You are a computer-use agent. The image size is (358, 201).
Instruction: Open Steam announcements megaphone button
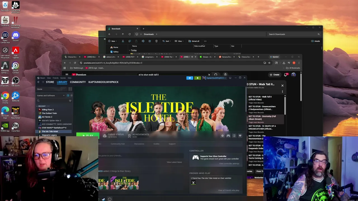tap(190, 78)
